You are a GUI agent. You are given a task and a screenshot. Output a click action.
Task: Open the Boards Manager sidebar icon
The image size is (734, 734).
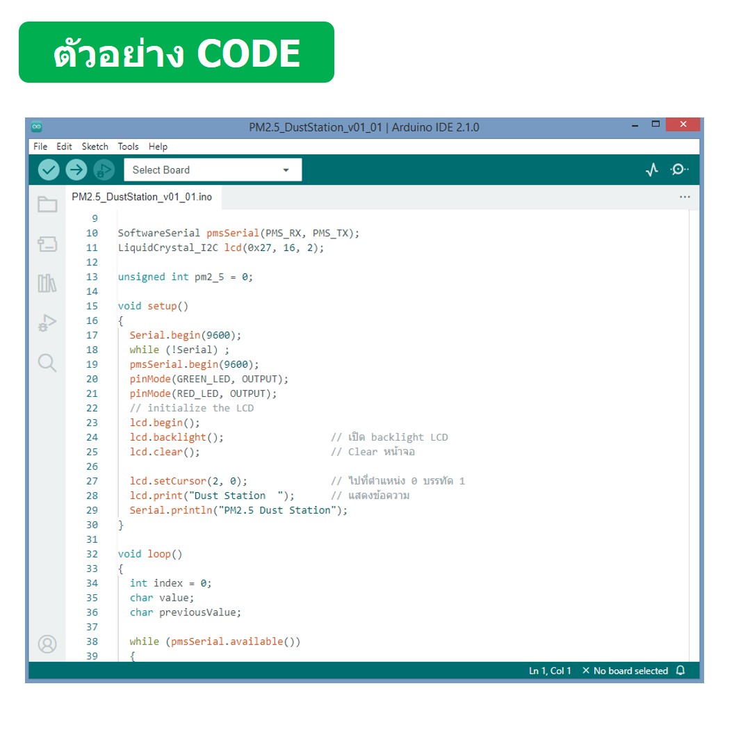[47, 245]
